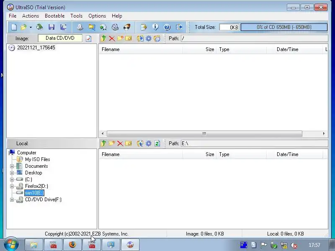The width and height of the screenshot is (335, 251).
Task: Click the Convert image folder icon
Action: click(92, 27)
